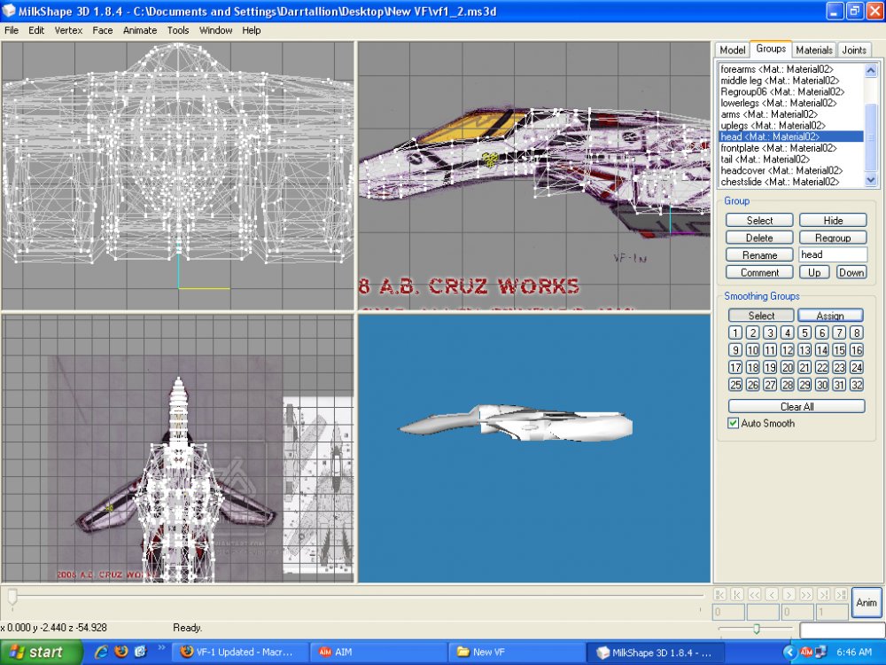The height and width of the screenshot is (665, 886).
Task: Click the Smoothing Groups Assign button
Action: [830, 316]
